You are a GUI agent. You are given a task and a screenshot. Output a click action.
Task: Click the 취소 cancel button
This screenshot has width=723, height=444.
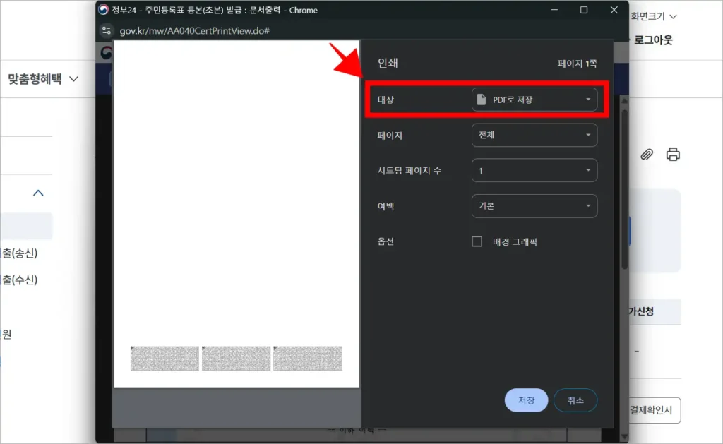coord(575,400)
